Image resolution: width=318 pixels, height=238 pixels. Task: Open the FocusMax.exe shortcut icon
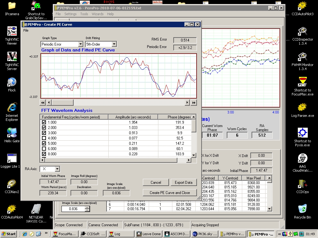[x=302, y=82]
